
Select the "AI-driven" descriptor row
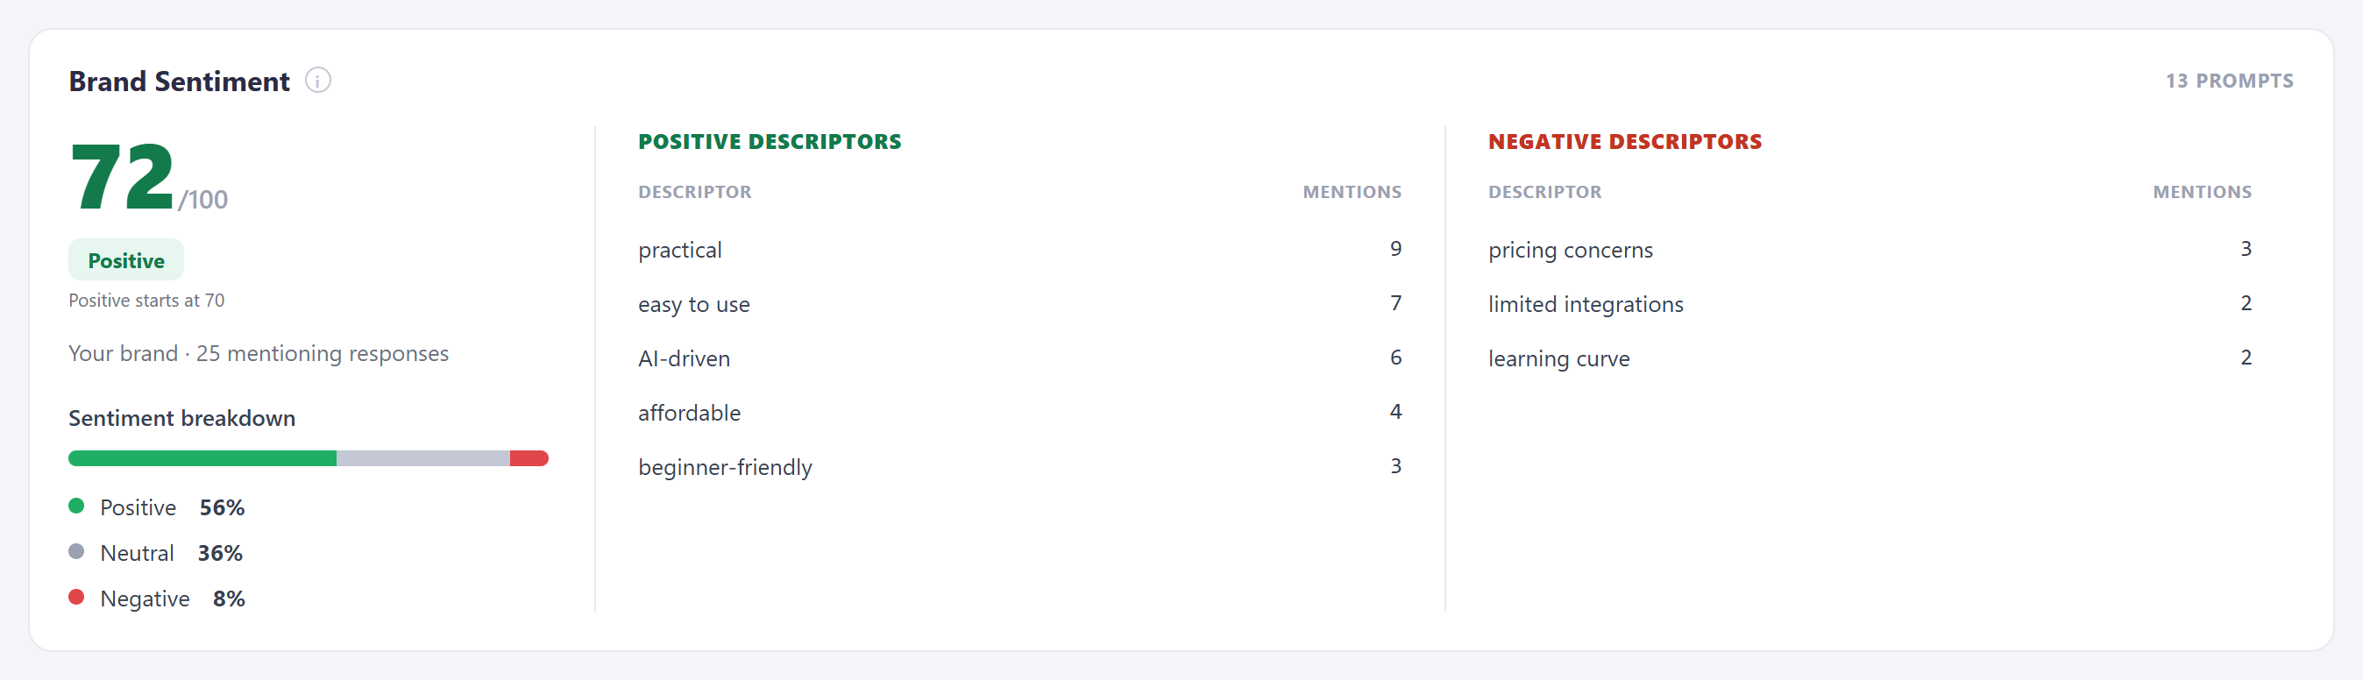point(1020,358)
